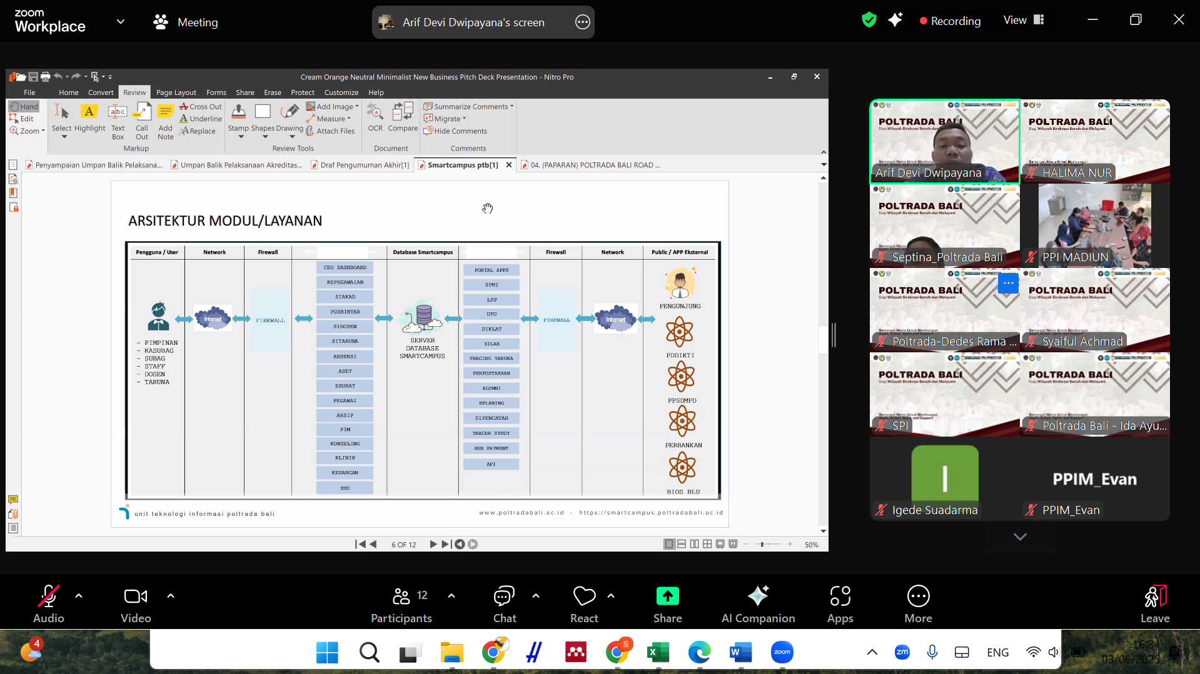Open the React emoji menu
Viewport: 1200px width, 674px height.
pyautogui.click(x=584, y=603)
